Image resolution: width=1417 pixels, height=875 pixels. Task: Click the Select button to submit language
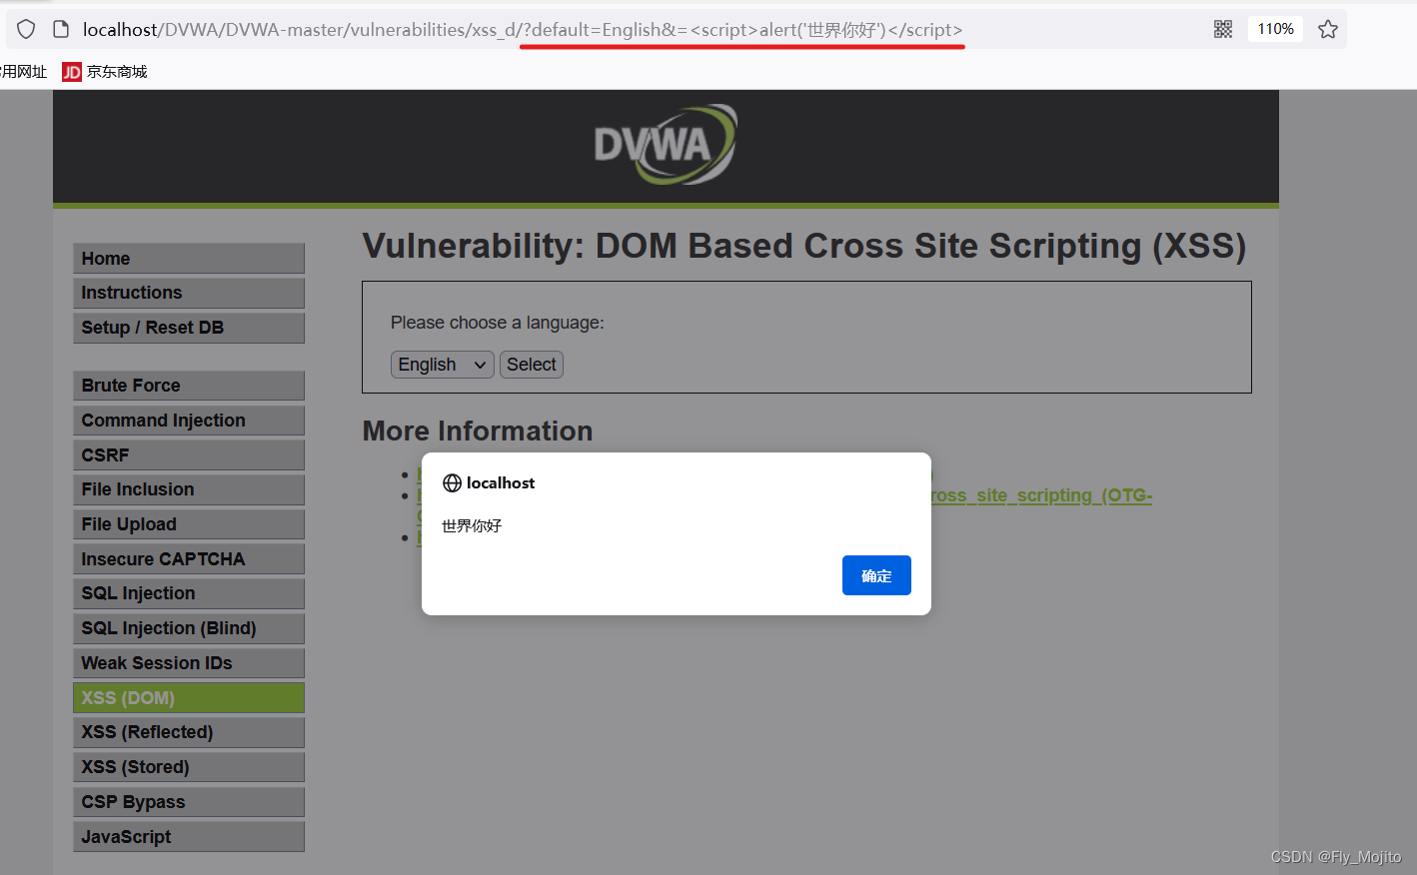[531, 364]
